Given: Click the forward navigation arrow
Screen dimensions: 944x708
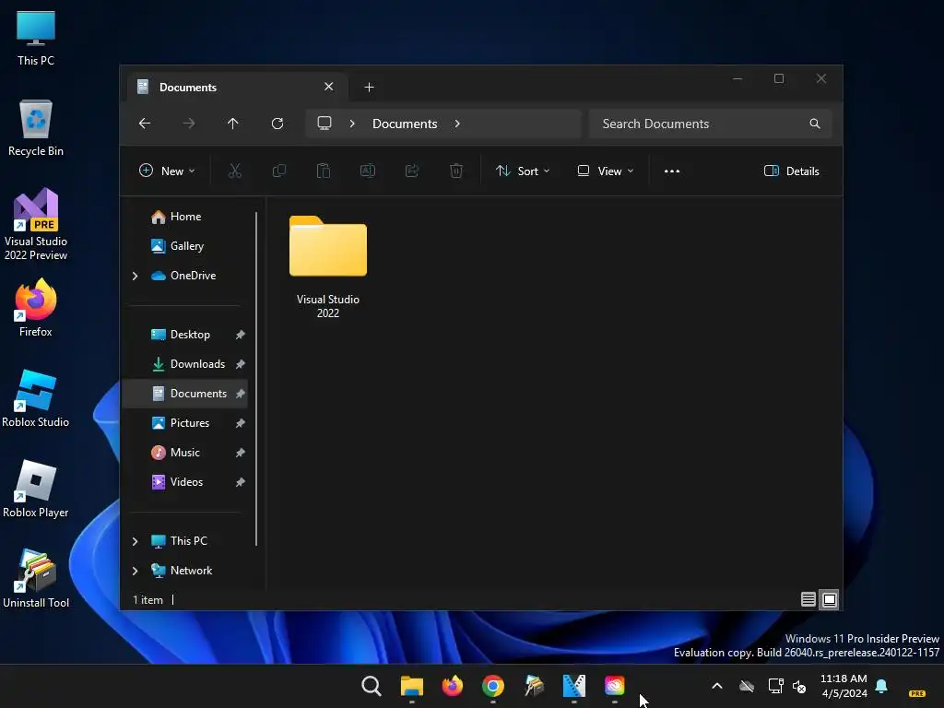Looking at the screenshot, I should pos(188,124).
